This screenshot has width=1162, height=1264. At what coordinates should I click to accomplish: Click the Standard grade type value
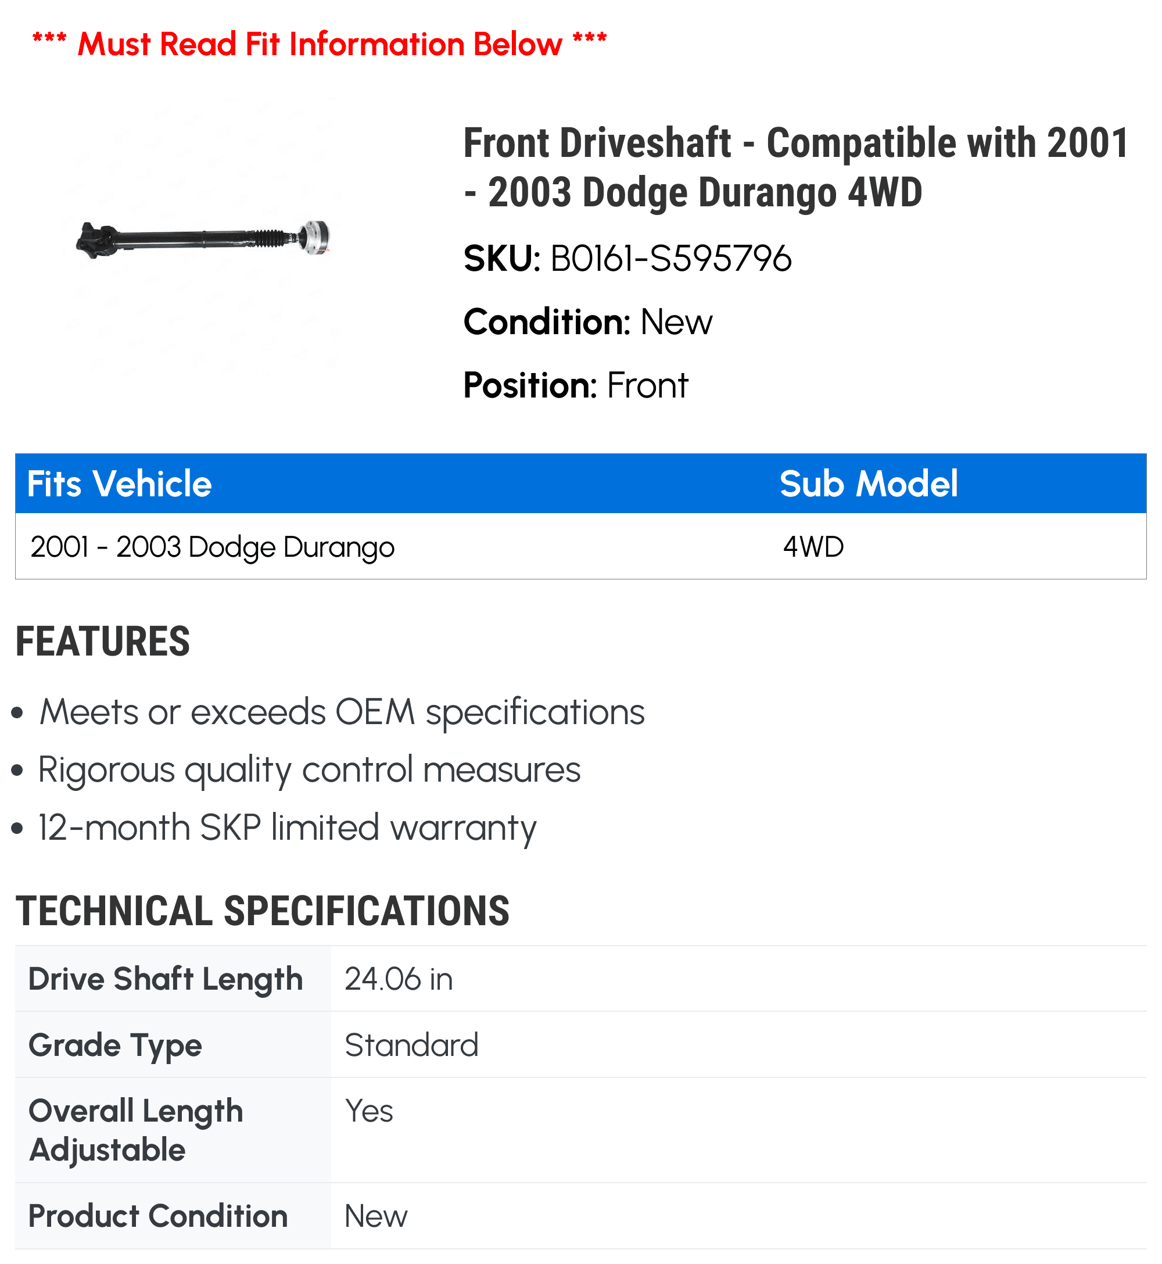pos(411,1045)
